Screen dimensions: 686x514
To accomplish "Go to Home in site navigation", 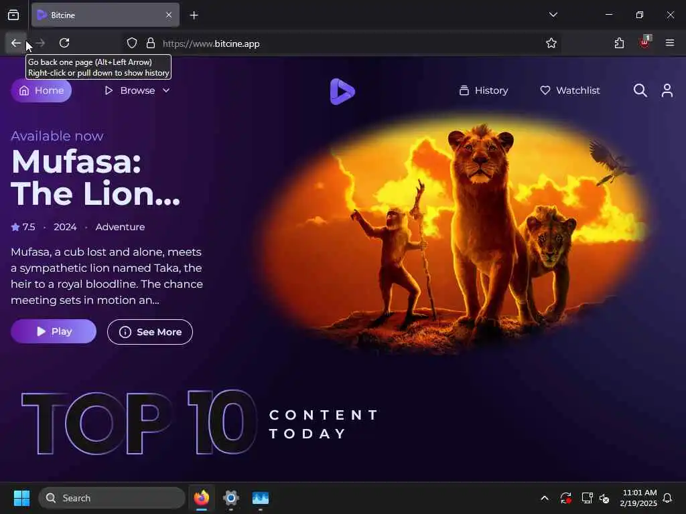I will click(x=41, y=90).
